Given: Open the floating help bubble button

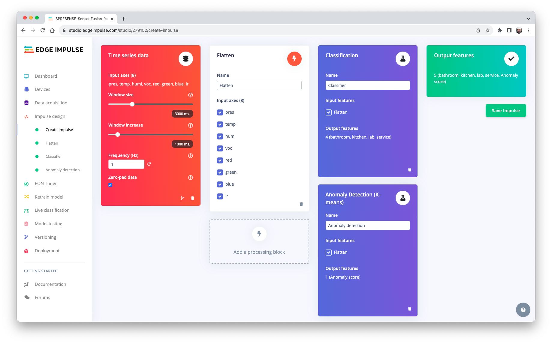Looking at the screenshot, I should point(523,310).
